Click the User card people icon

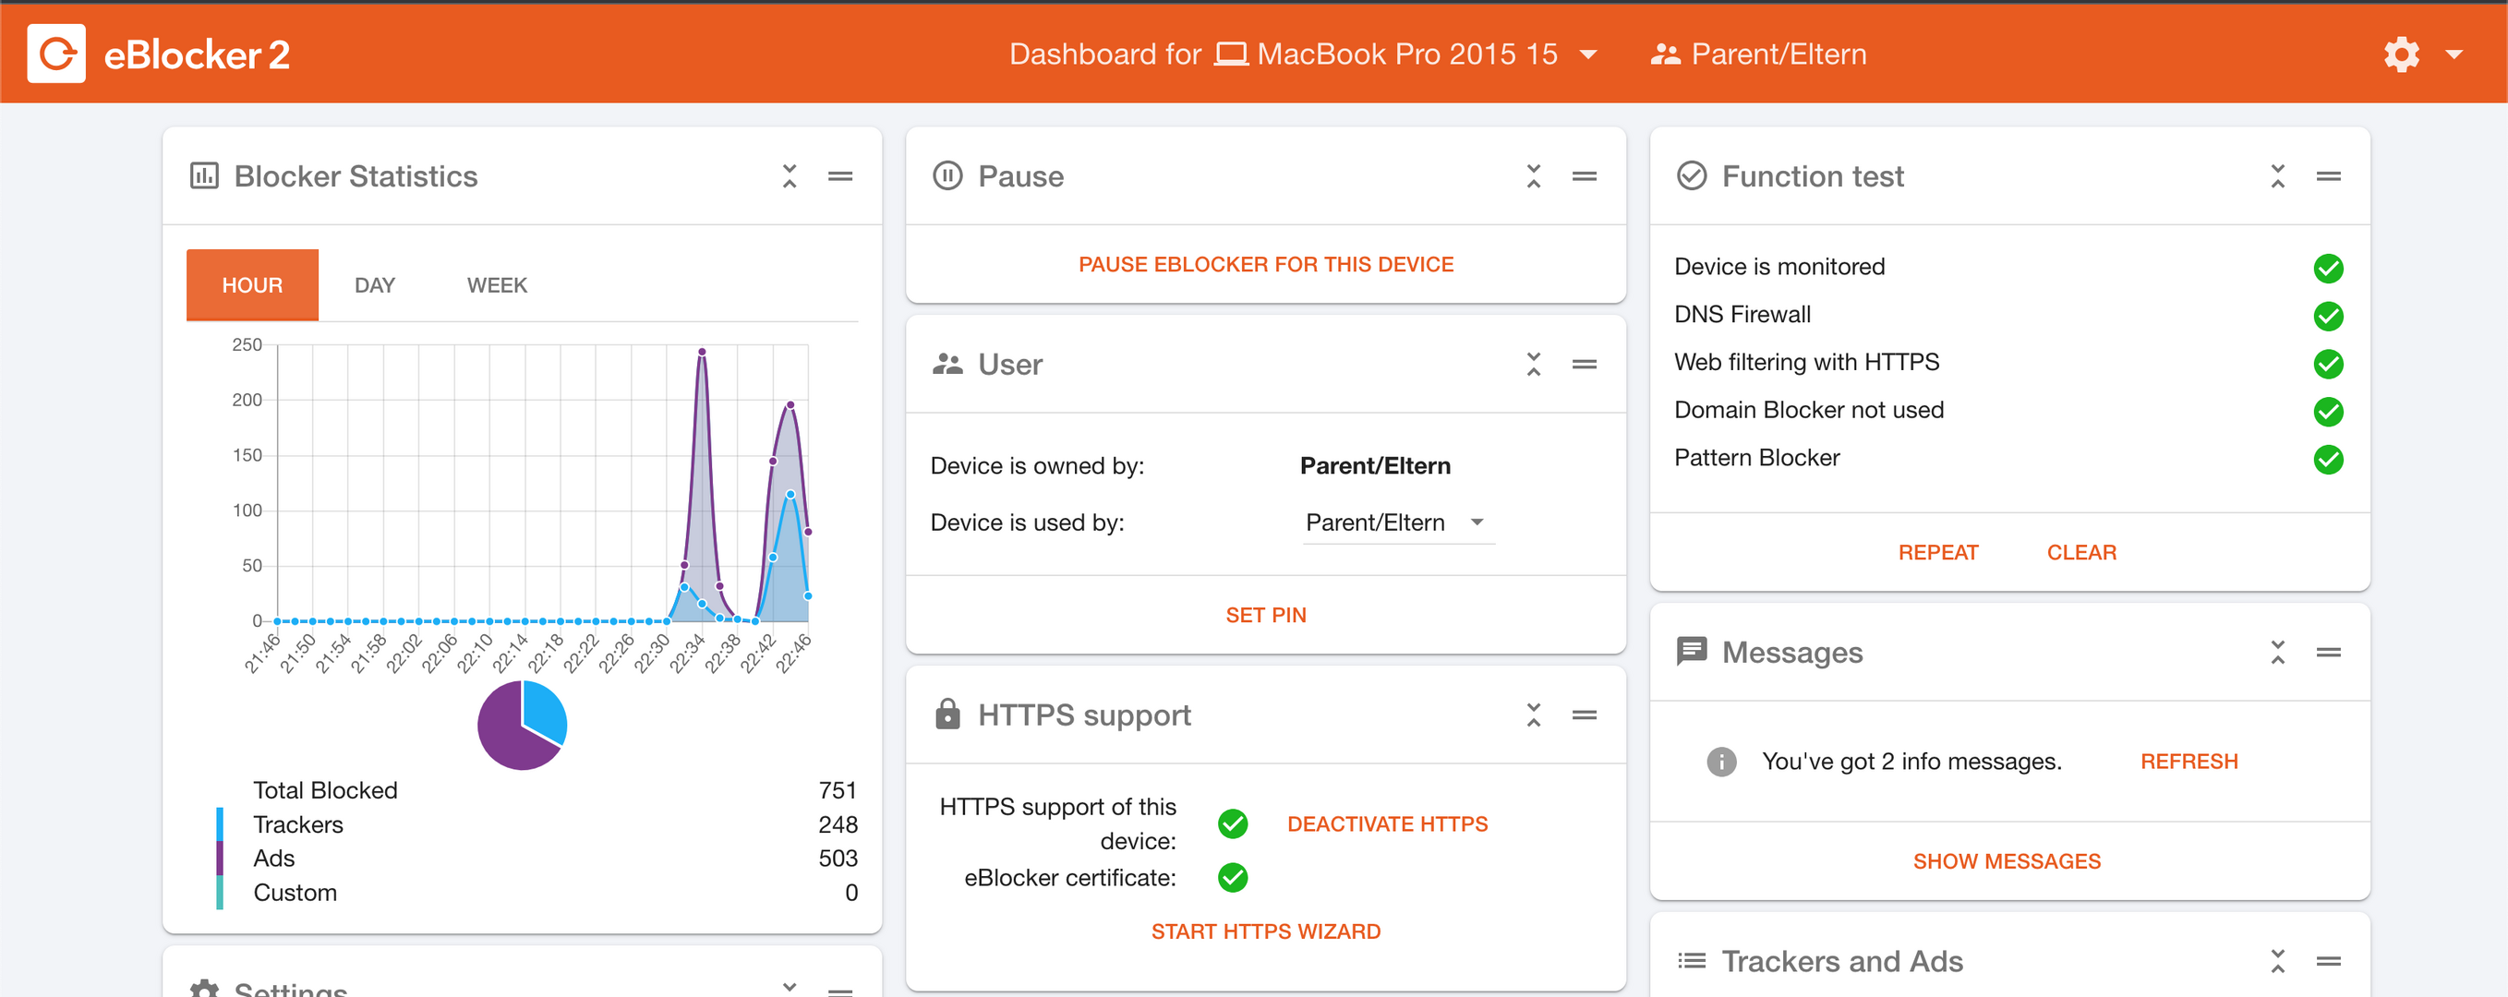pos(947,364)
